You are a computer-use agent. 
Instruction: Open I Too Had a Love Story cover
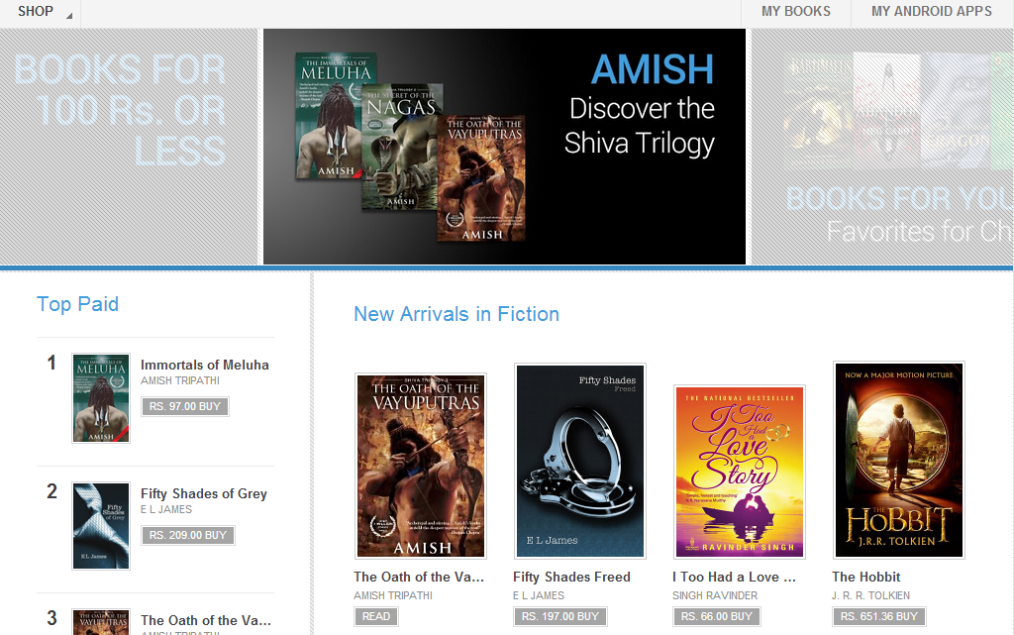coord(740,473)
